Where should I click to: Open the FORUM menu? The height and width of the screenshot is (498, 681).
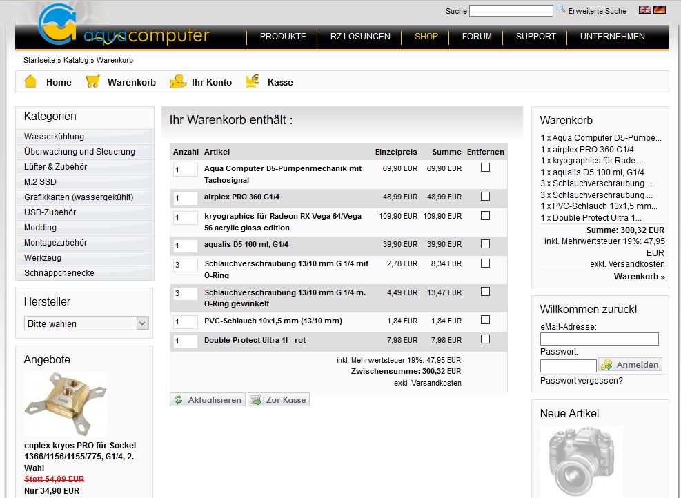coord(477,37)
